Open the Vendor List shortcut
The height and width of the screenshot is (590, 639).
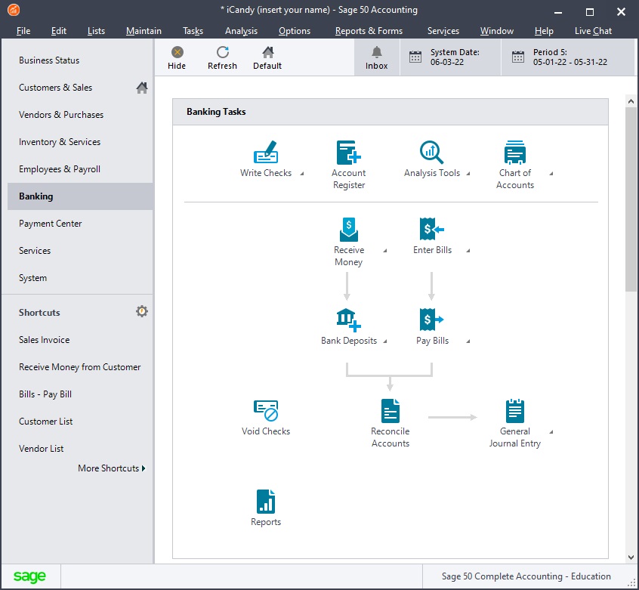[41, 449]
